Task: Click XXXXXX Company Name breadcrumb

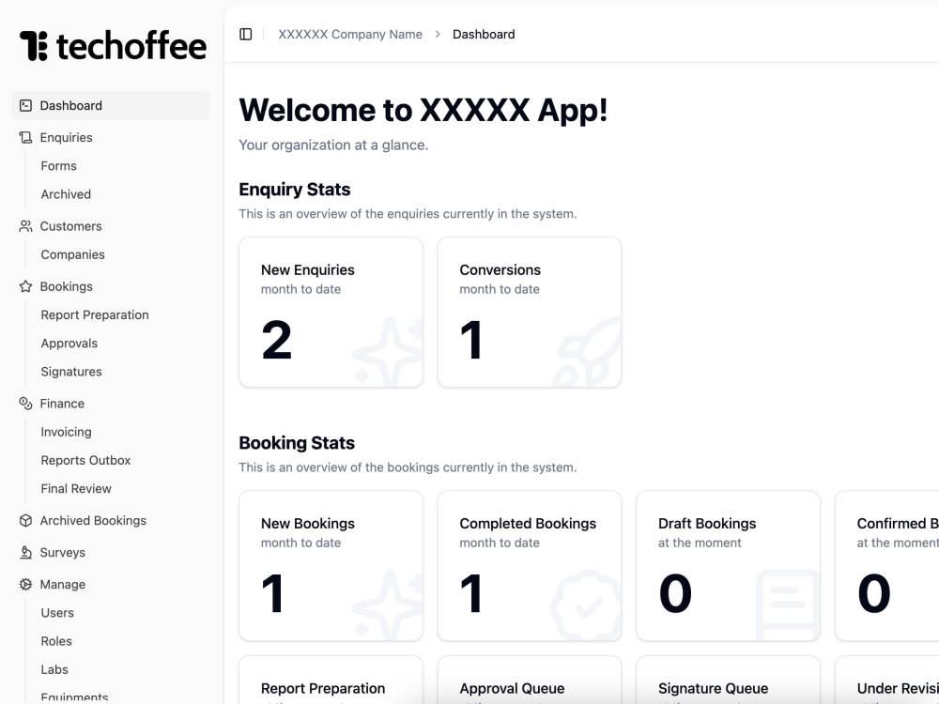Action: pyautogui.click(x=350, y=34)
